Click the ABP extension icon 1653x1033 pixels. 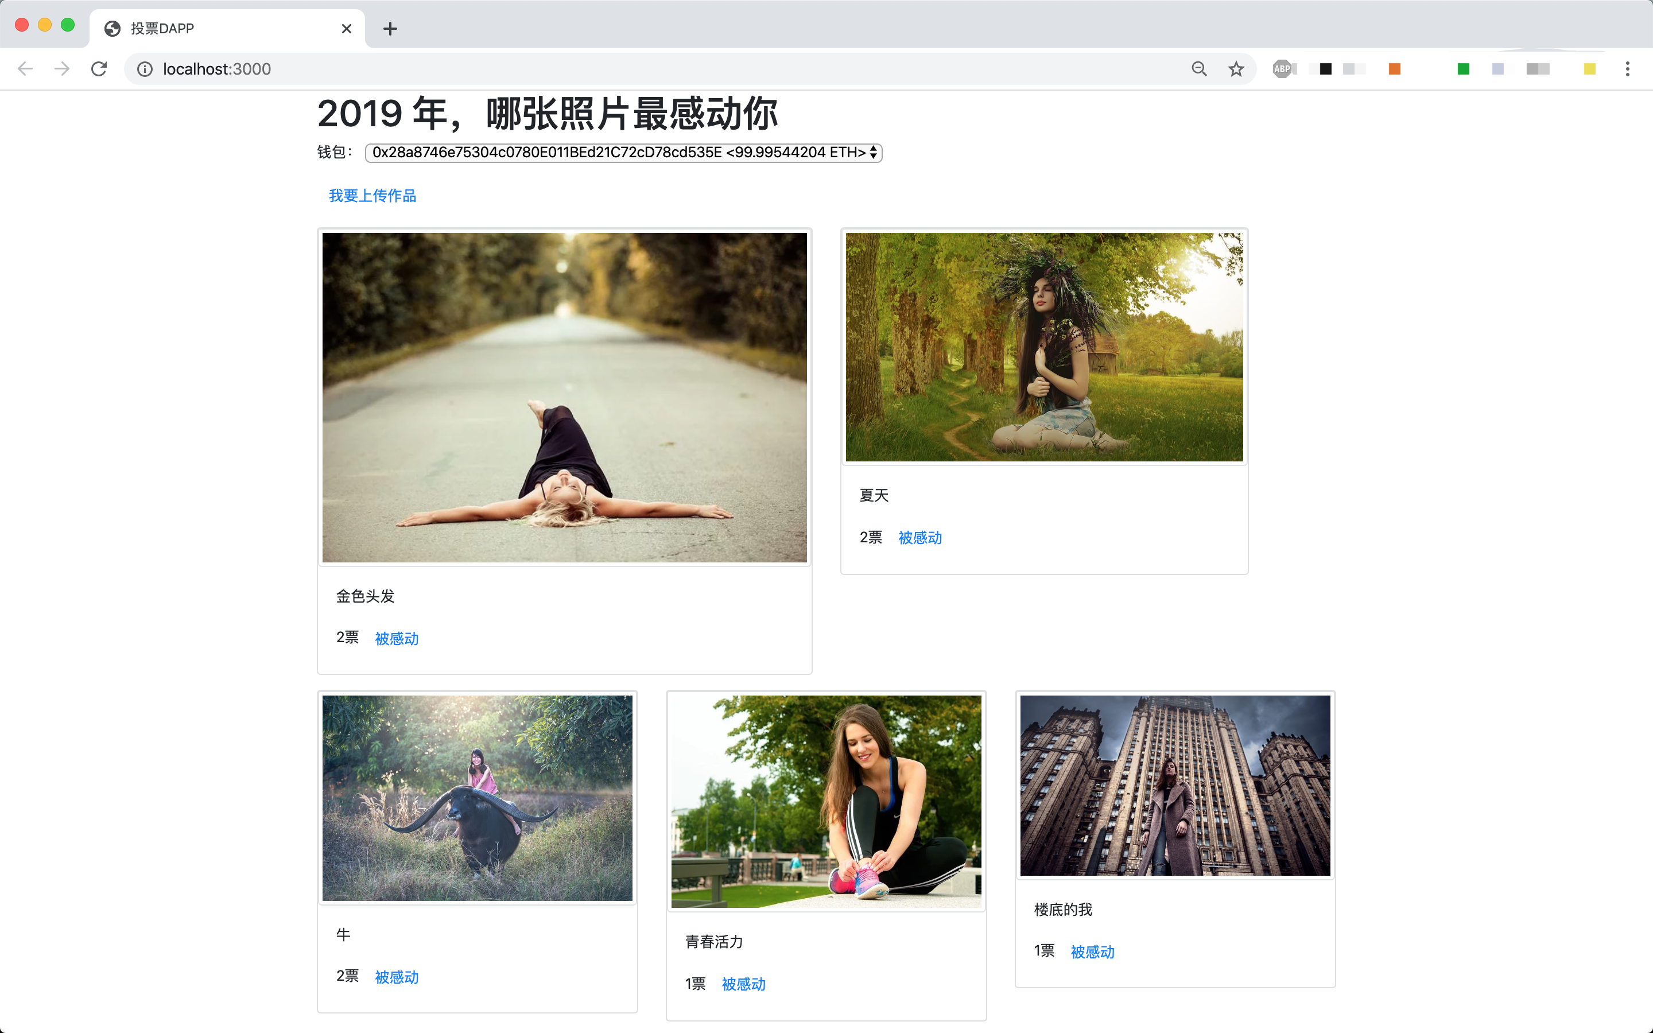[x=1282, y=69]
